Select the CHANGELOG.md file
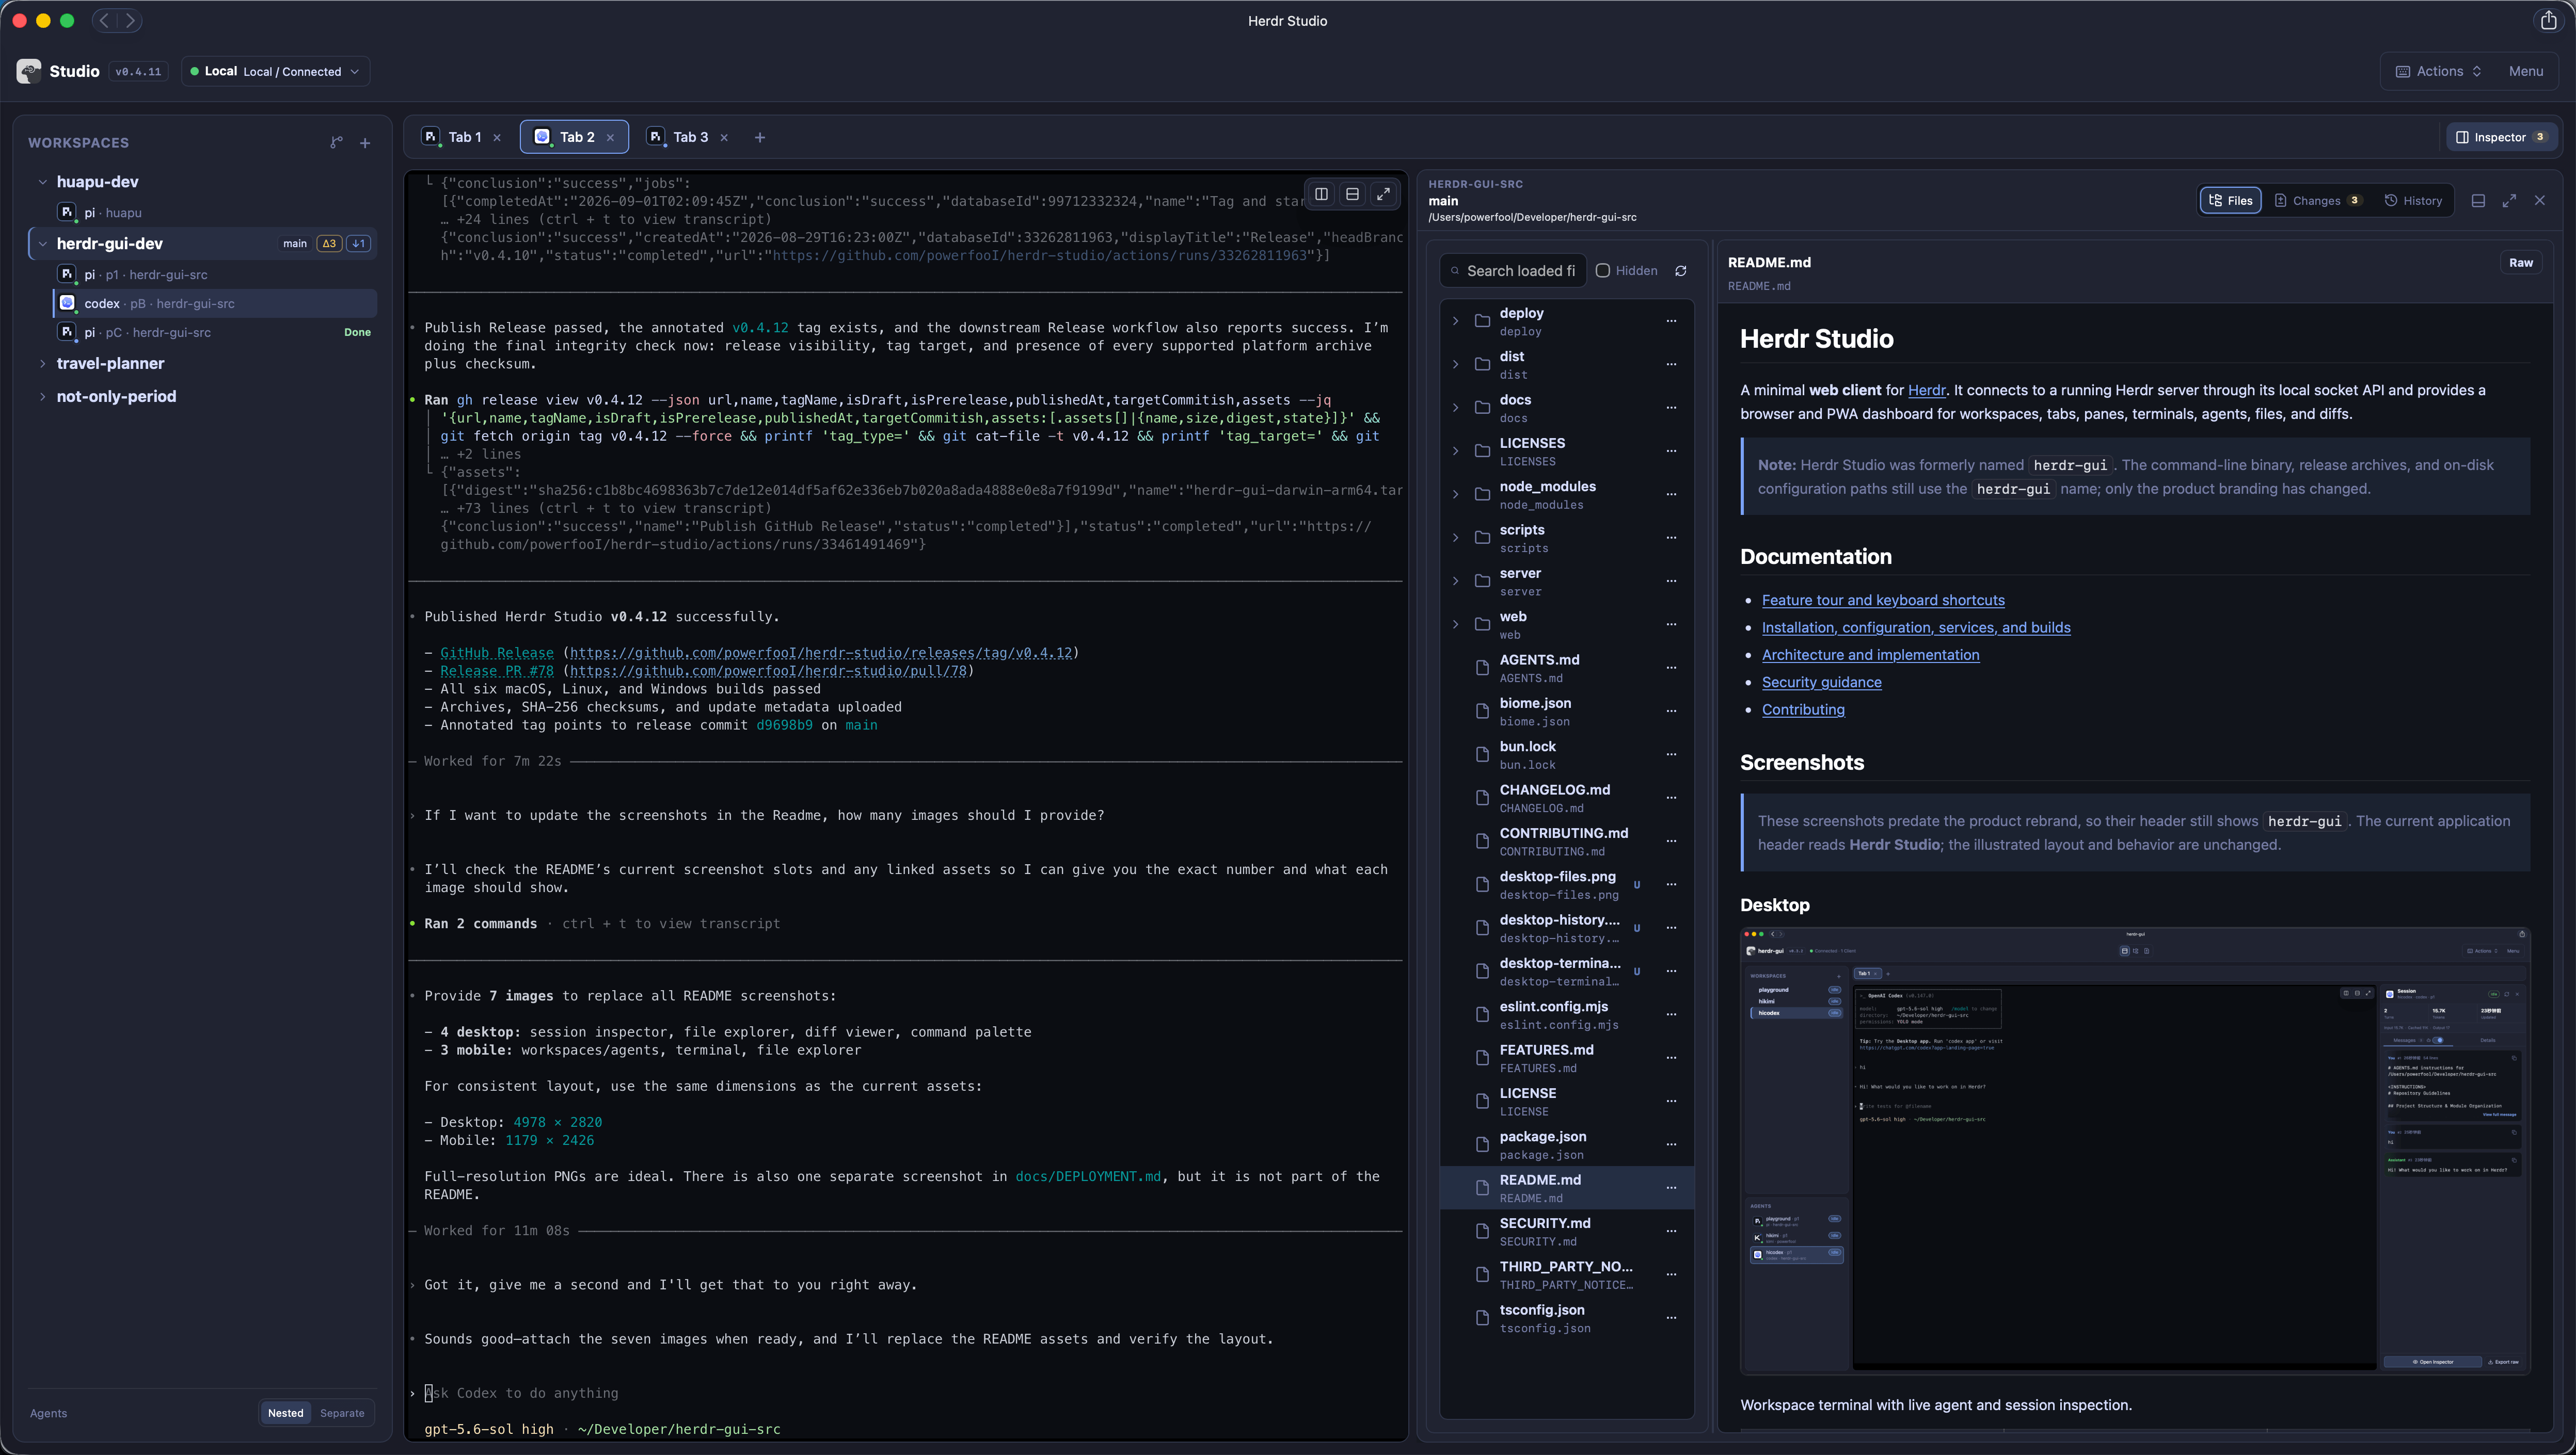The height and width of the screenshot is (1455, 2576). [x=1566, y=798]
